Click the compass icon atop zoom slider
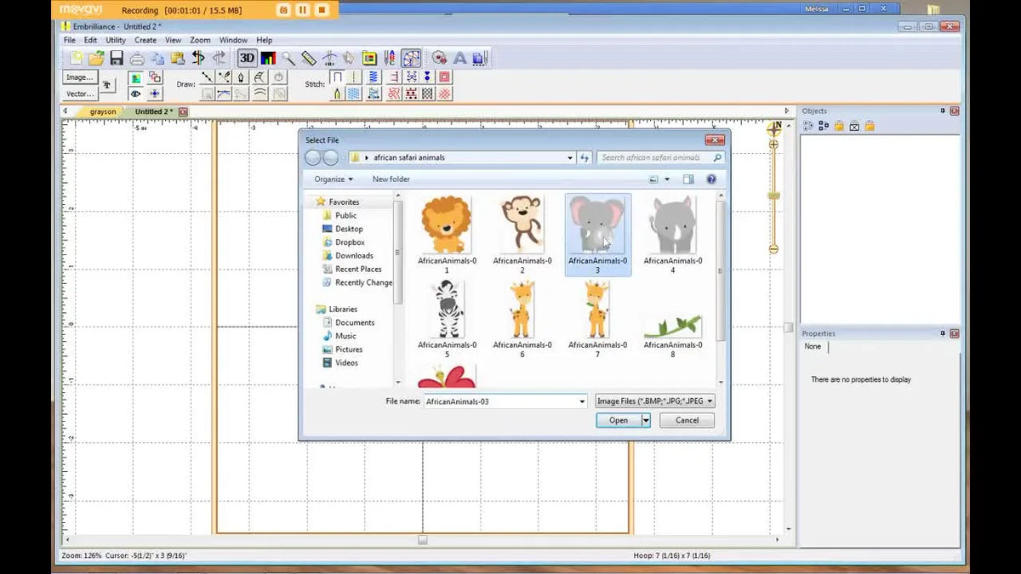The width and height of the screenshot is (1021, 574). click(x=774, y=128)
